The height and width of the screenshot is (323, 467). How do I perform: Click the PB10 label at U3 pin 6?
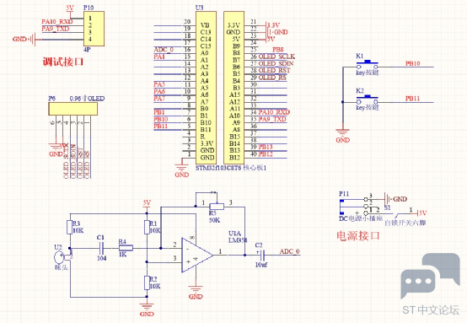coord(161,119)
